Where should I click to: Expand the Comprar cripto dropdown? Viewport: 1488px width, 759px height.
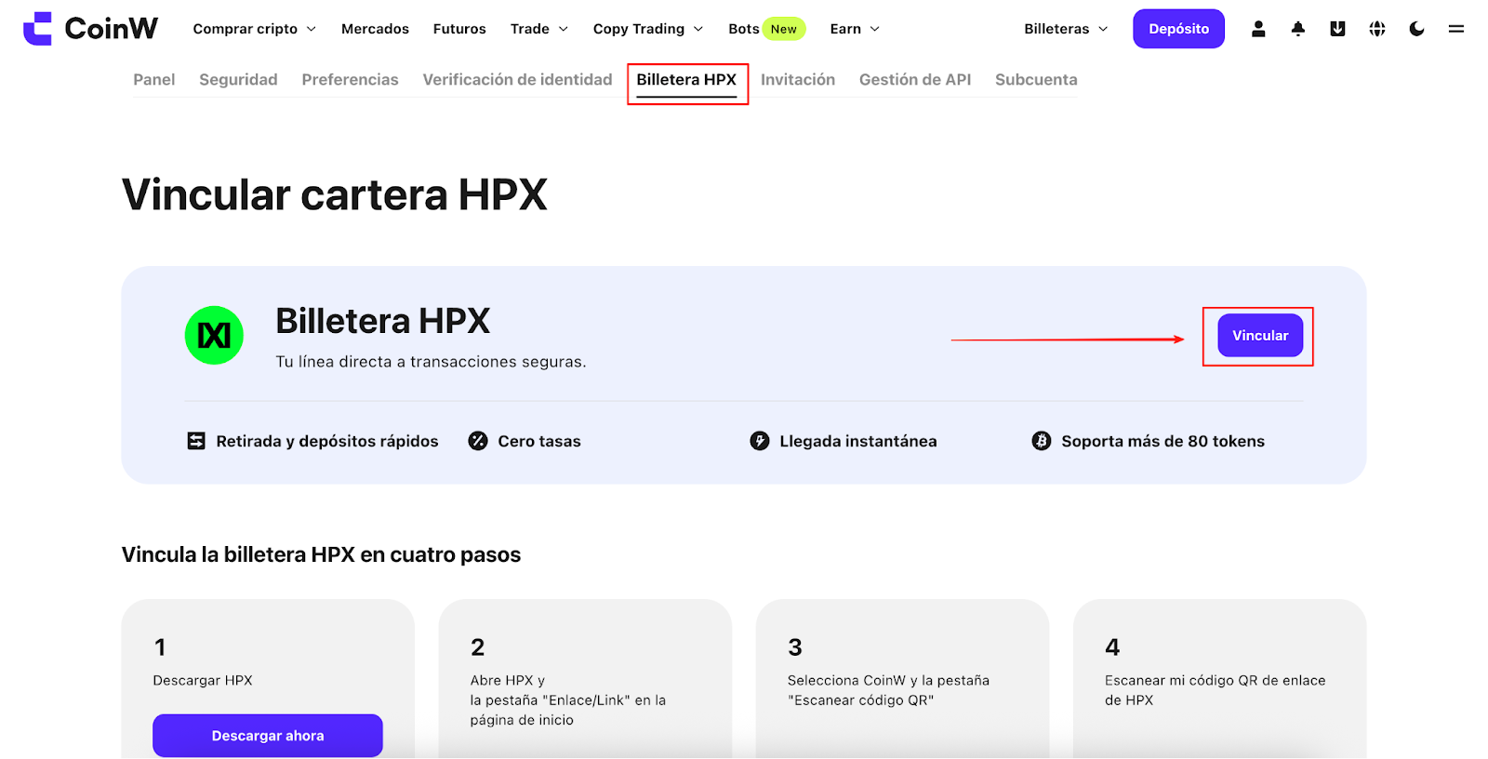tap(254, 29)
